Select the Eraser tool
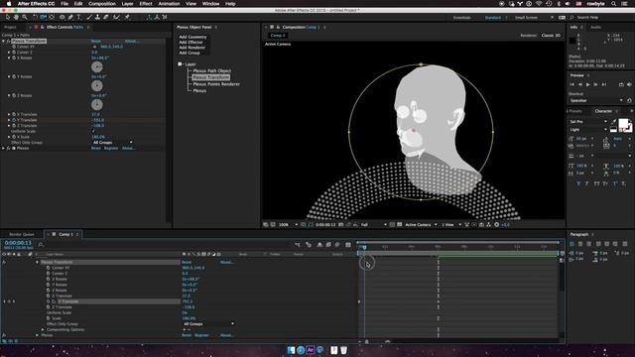 click(106, 17)
